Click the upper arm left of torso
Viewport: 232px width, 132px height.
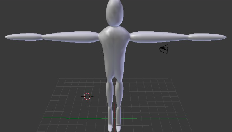click(71, 37)
